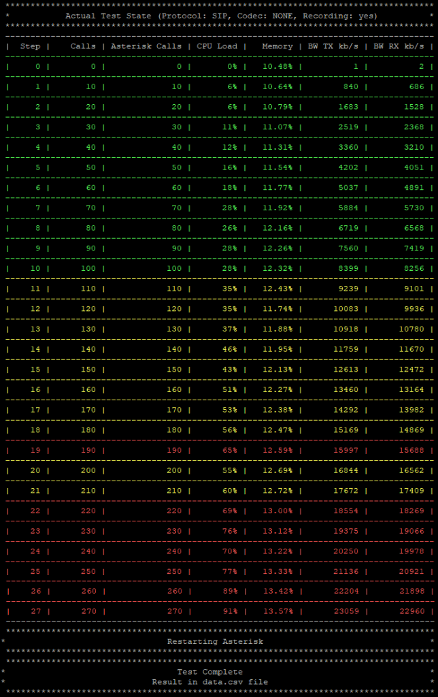Select memory value 10.48%
Screen dimensions: 438x697
(x=277, y=67)
